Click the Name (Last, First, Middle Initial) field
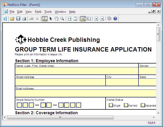Viewport: 163px width, 127px height. pos(77,71)
